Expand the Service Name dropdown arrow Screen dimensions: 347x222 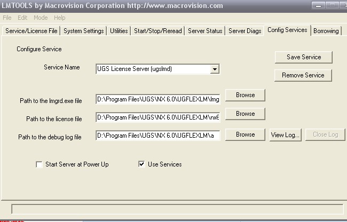click(215, 69)
